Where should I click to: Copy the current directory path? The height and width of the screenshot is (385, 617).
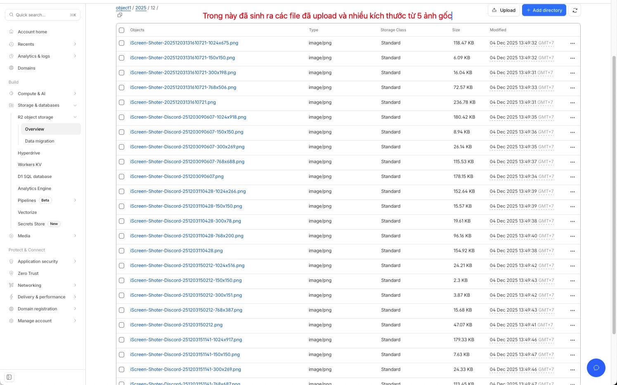coord(120,15)
